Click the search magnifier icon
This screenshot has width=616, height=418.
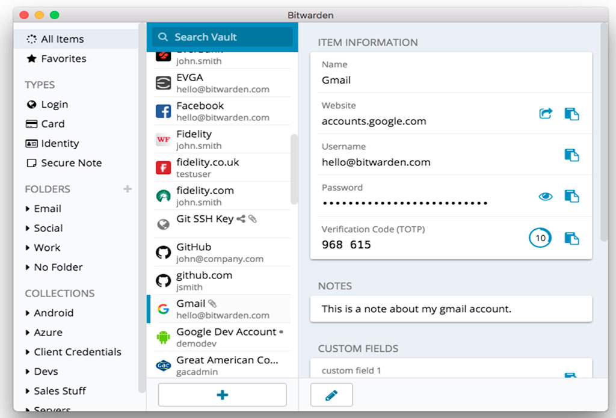click(x=162, y=37)
